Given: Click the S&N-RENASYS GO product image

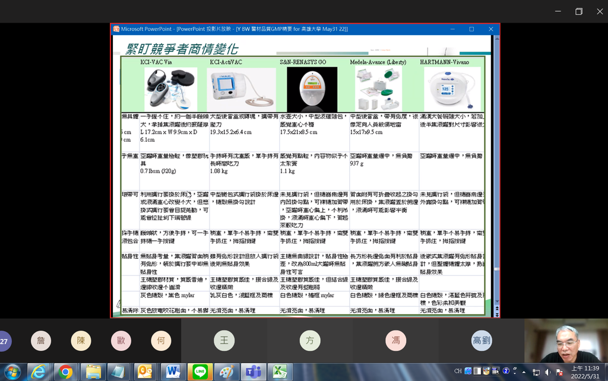Looking at the screenshot, I should click(312, 90).
